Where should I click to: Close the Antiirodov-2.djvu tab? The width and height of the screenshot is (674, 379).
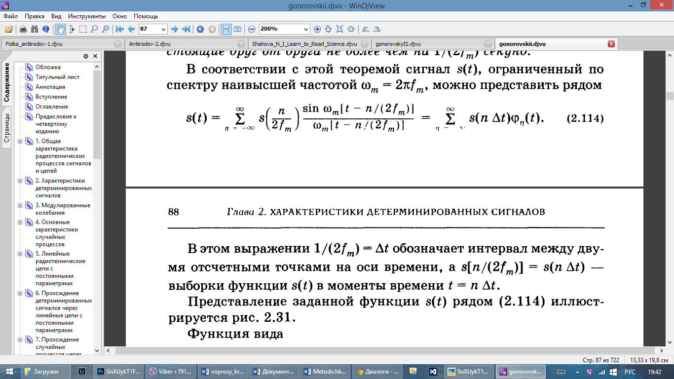click(x=241, y=43)
